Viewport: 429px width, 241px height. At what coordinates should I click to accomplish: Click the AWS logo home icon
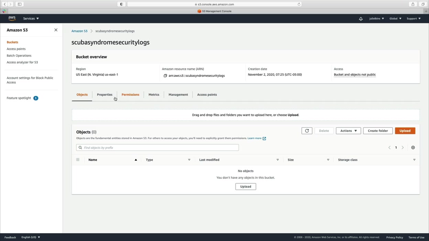(12, 19)
